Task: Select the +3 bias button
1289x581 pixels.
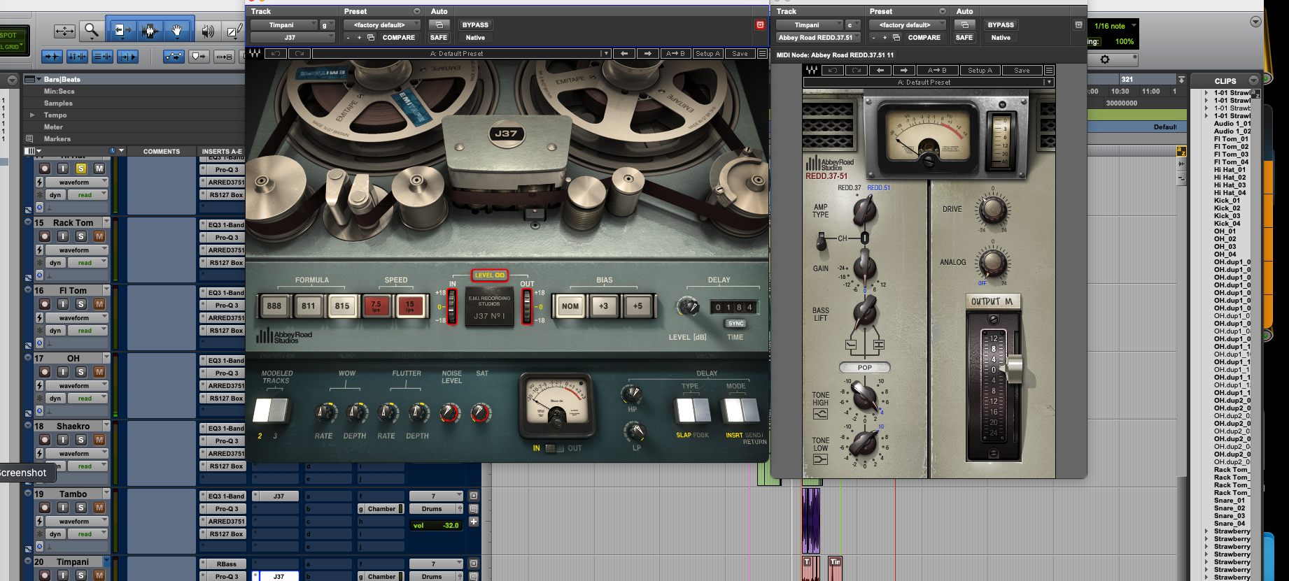Action: 603,306
